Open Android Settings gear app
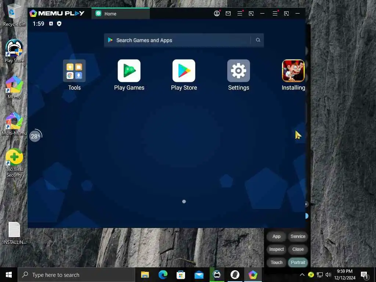This screenshot has height=282, width=376. point(239,71)
